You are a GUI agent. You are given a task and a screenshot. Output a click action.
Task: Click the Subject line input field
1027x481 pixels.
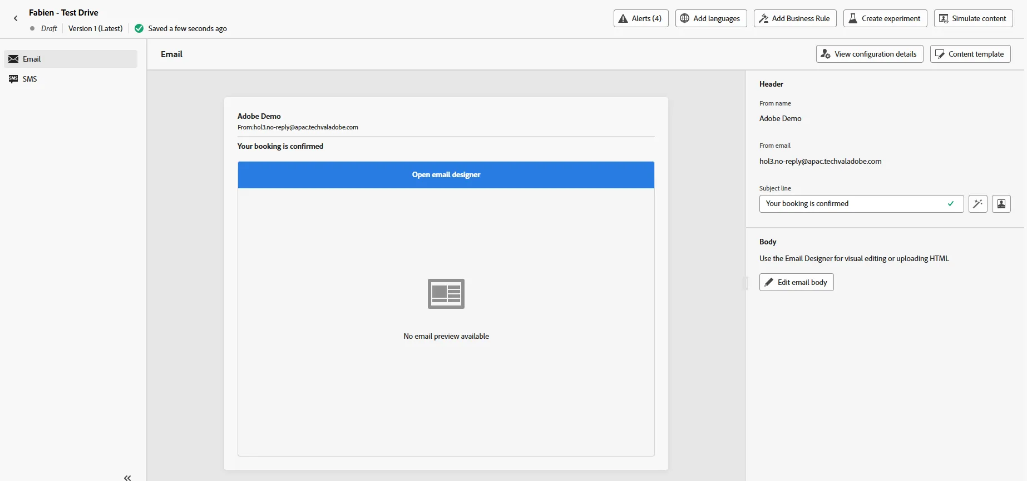(x=861, y=204)
